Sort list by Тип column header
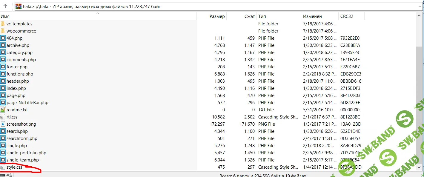This screenshot has width=424, height=177. (262, 16)
